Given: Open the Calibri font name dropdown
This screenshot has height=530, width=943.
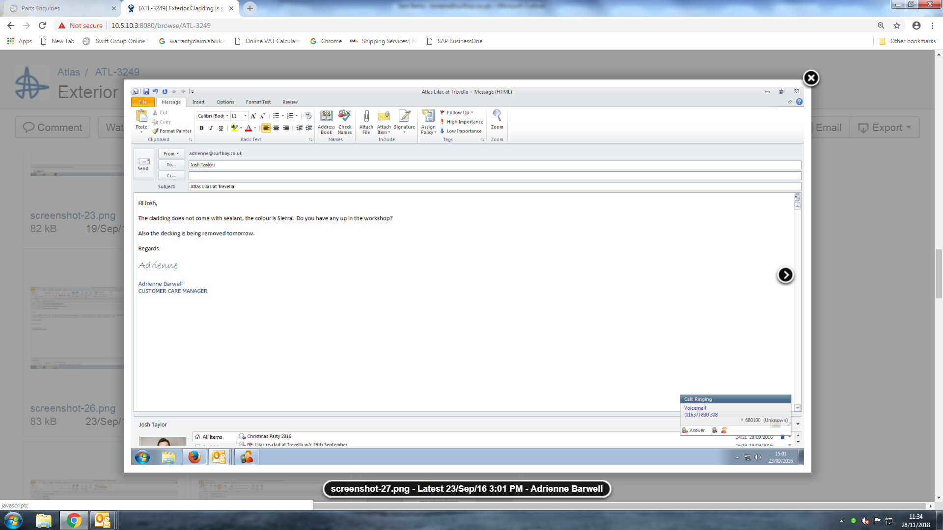Looking at the screenshot, I should coord(227,116).
